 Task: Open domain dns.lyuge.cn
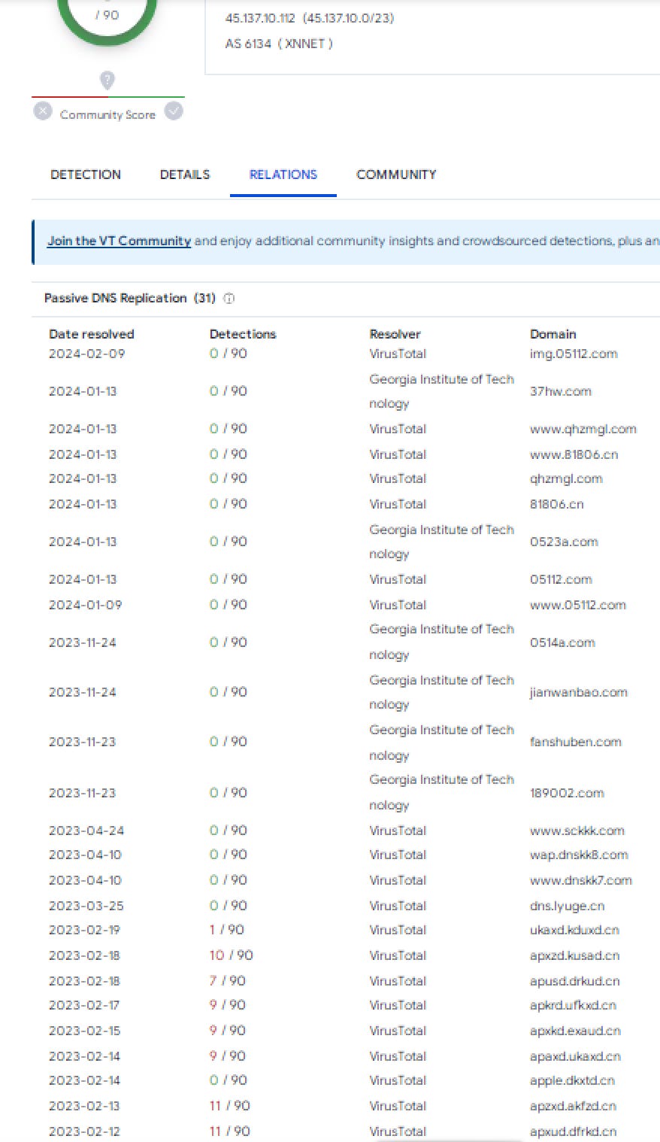568,906
